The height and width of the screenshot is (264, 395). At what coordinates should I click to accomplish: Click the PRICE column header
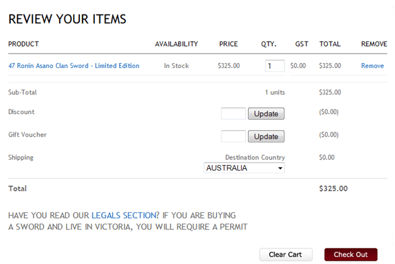coord(228,44)
